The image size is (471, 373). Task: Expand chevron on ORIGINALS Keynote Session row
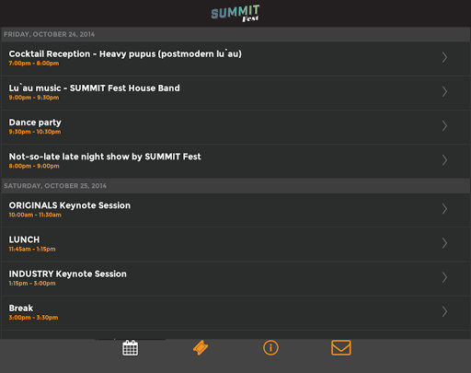(444, 209)
